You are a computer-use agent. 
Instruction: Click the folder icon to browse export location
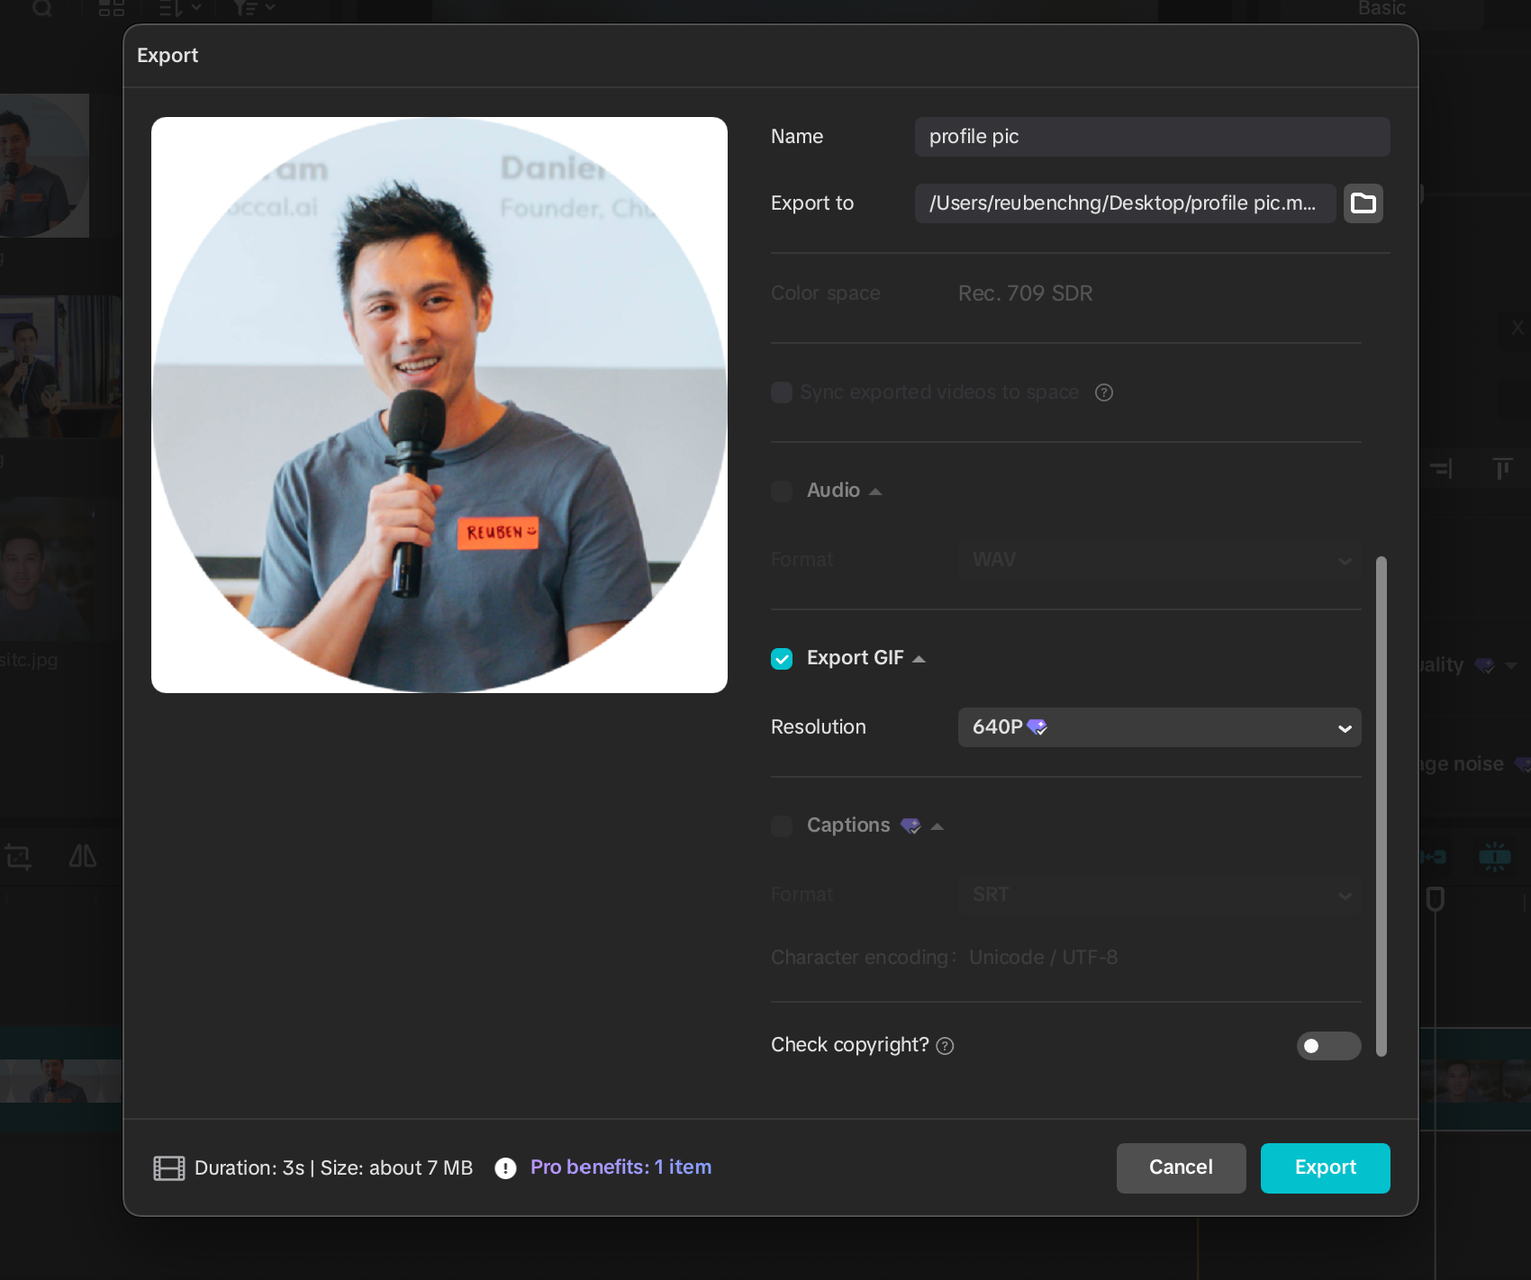coord(1363,203)
